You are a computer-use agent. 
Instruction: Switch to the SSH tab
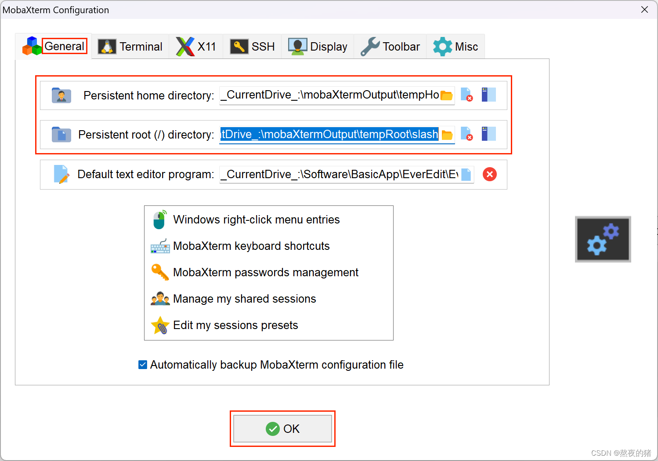[252, 46]
